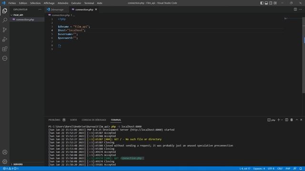
Task: Click connection.php in the breadcrumb
Action: click(x=61, y=15)
